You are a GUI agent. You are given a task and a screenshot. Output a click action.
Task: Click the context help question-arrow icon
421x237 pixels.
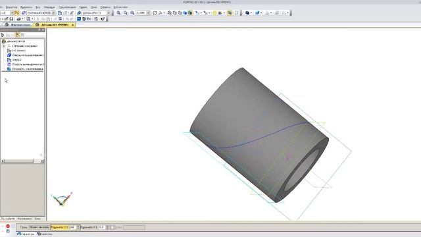103,19
